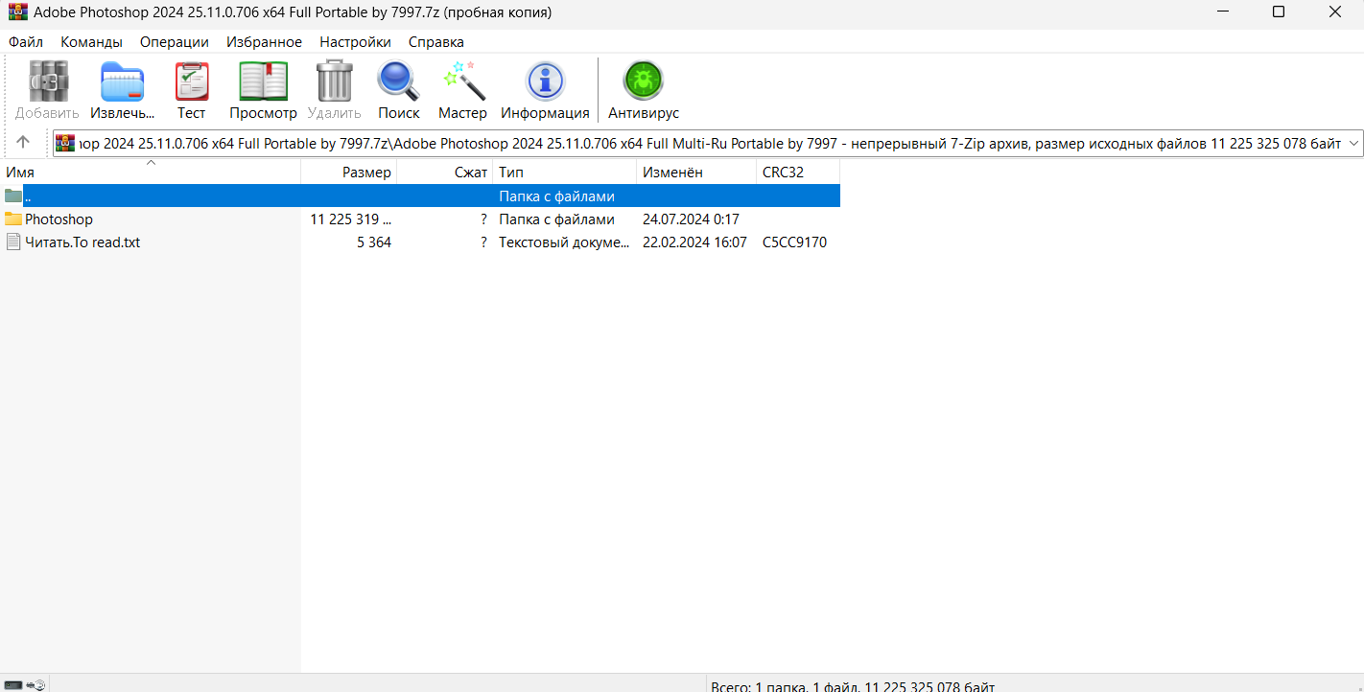Open the Избранное menu
The height and width of the screenshot is (692, 1364).
[265, 42]
